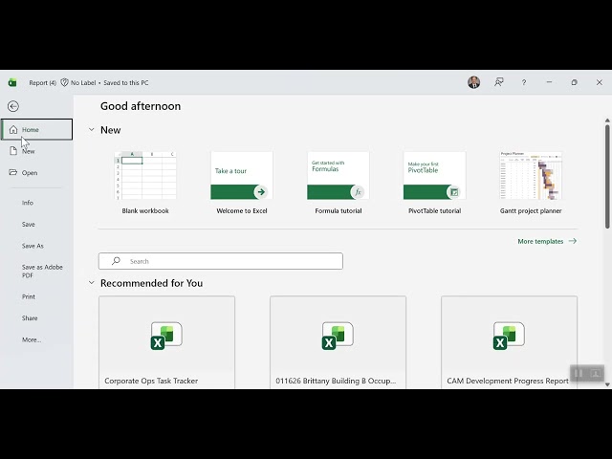Viewport: 612px width, 459px height.
Task: Click the Saved to this PC status text
Action: pos(126,83)
